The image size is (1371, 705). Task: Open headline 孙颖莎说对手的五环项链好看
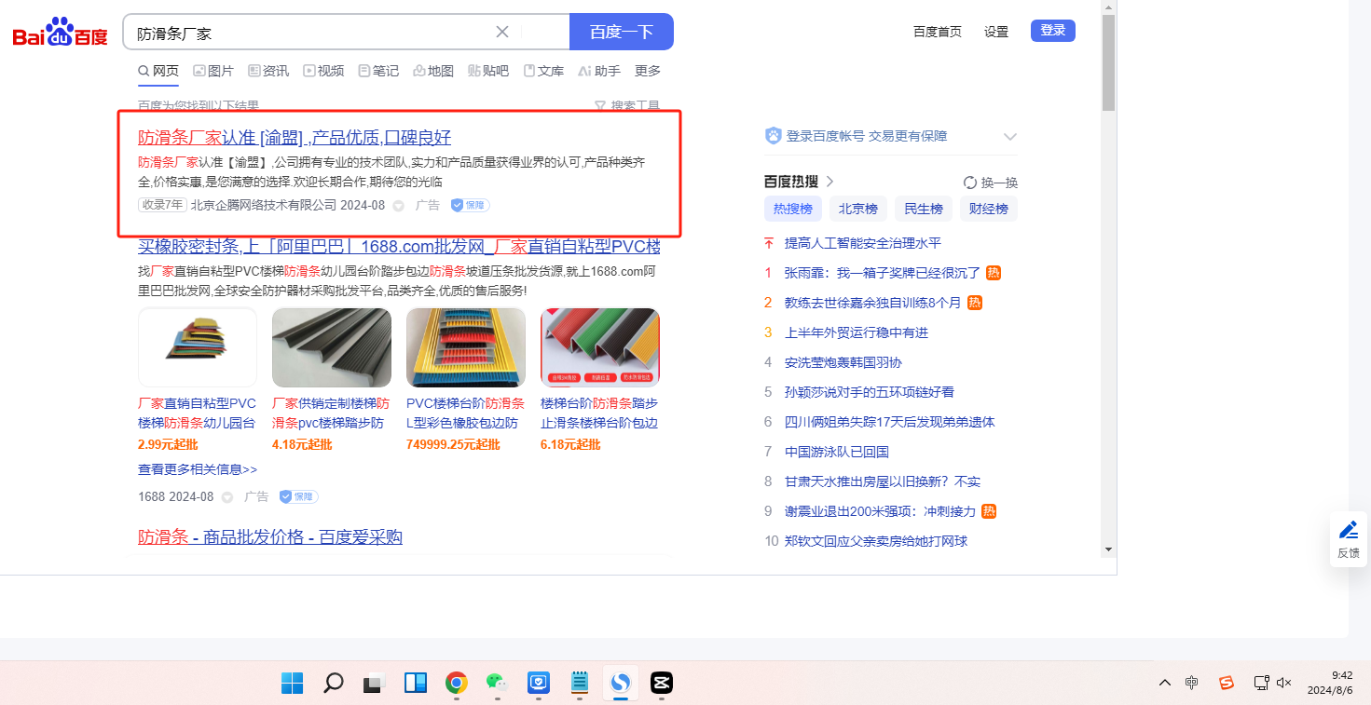tap(870, 392)
